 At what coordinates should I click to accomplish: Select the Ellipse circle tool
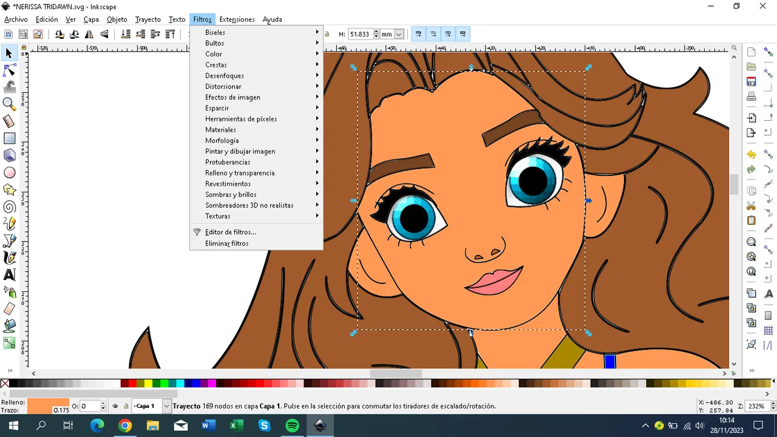click(x=9, y=172)
